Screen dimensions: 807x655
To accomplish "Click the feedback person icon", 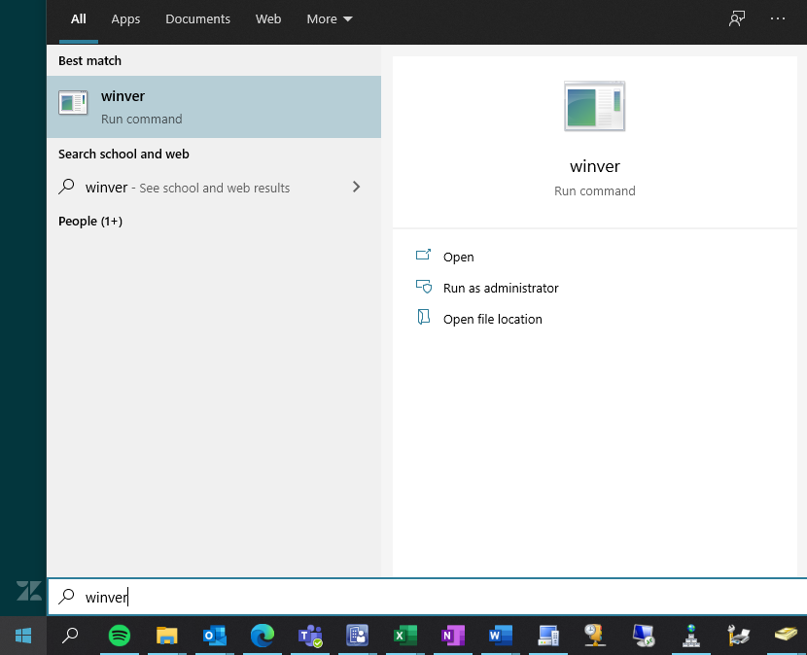I will [x=736, y=19].
